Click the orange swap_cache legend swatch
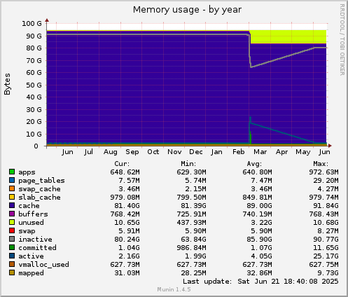This screenshot has width=348, height=297. click(12, 188)
